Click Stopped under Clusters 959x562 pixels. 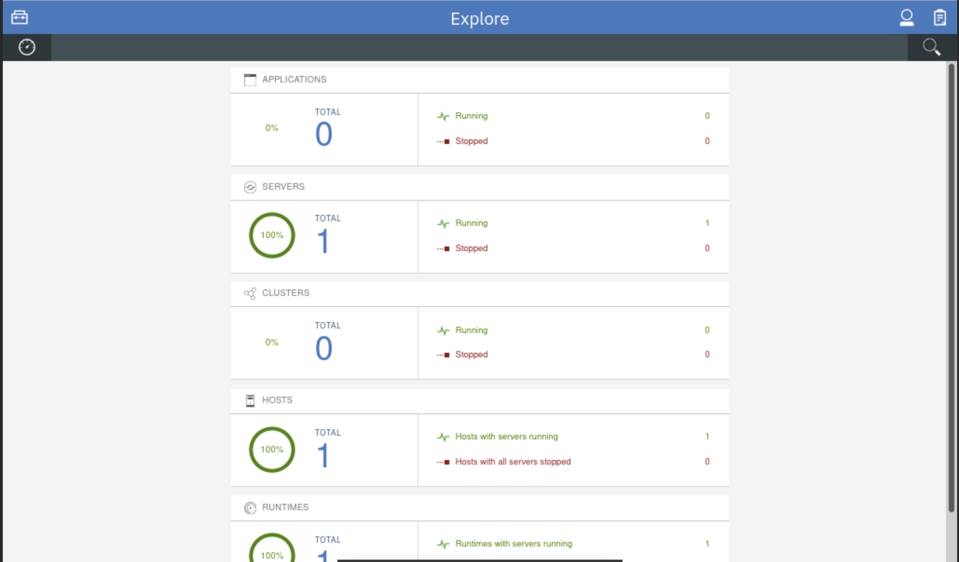point(471,354)
